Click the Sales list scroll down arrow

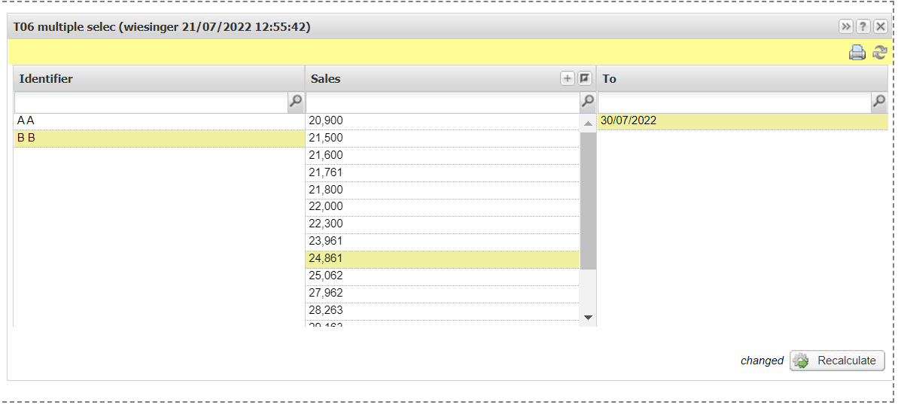click(x=588, y=317)
